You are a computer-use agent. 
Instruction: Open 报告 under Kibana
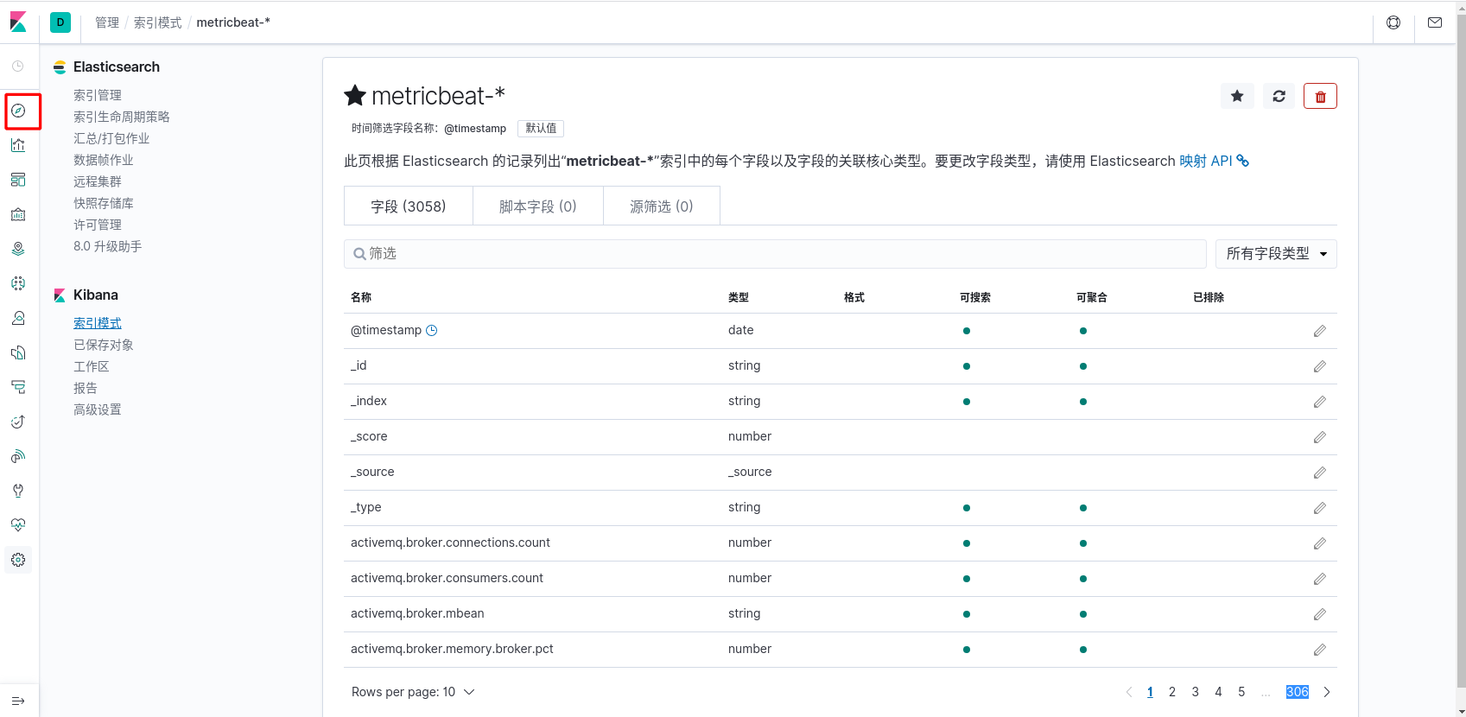[86, 388]
